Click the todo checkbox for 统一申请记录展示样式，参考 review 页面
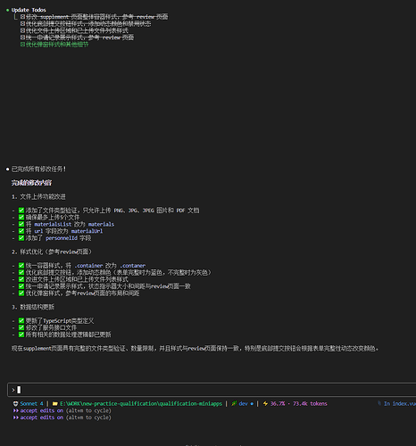Screen dimensions: 416x446 click(x=22, y=37)
